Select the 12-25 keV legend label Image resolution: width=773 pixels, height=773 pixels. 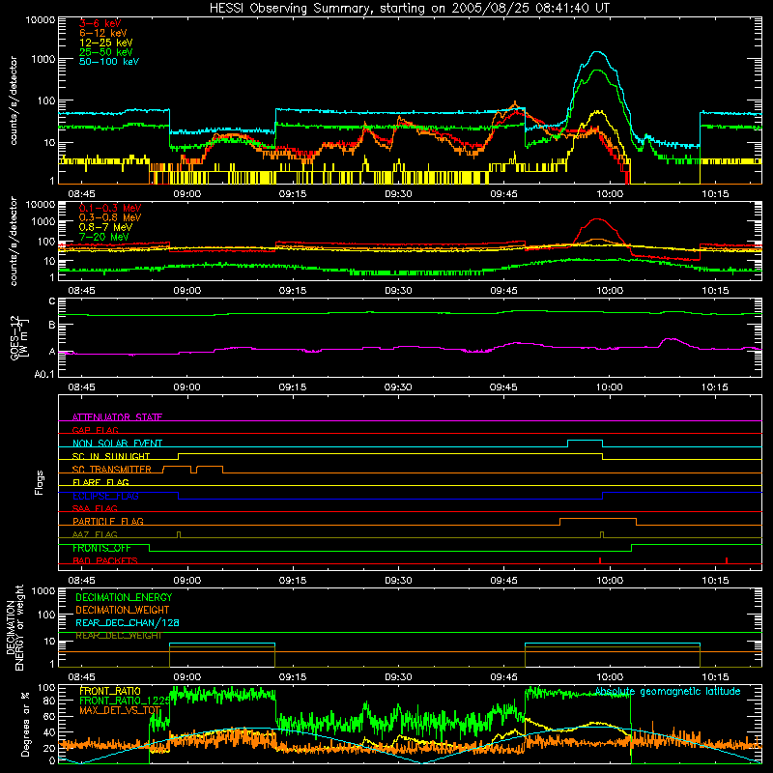click(106, 43)
